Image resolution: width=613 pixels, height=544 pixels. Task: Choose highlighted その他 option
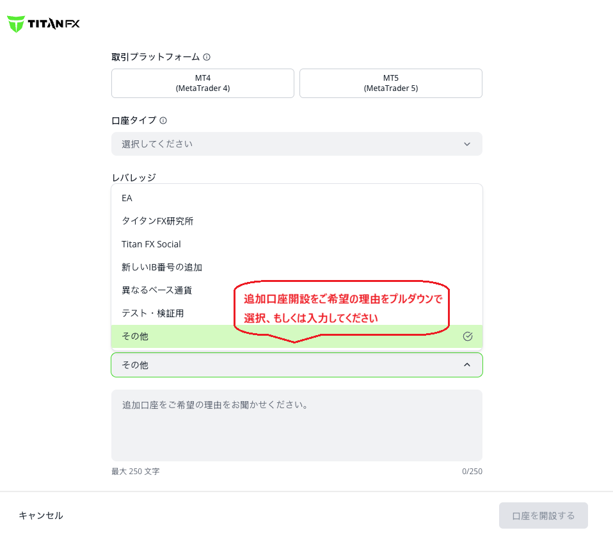coord(297,336)
